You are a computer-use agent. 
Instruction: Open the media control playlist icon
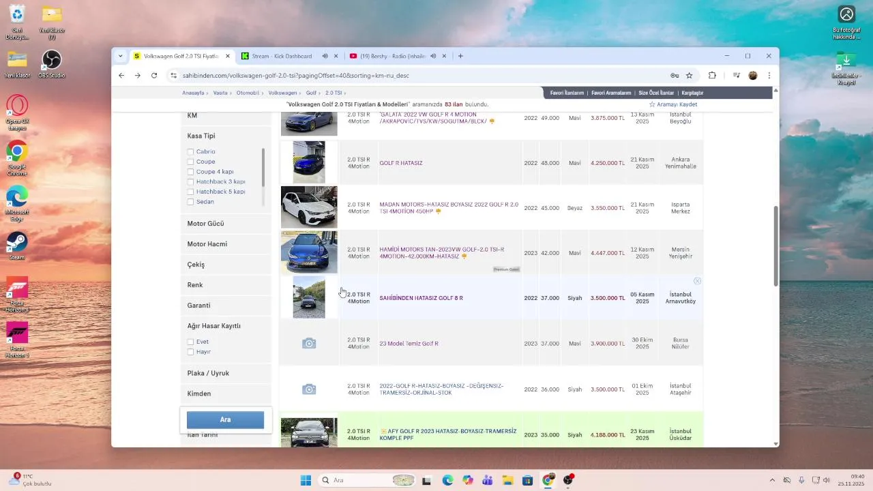(x=737, y=76)
